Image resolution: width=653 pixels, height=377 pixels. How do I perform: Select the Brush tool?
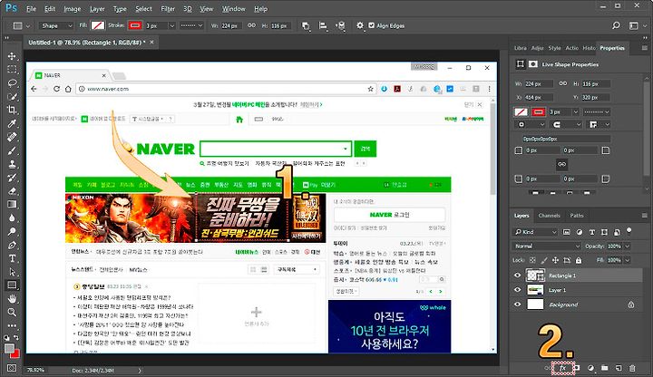tap(12, 150)
